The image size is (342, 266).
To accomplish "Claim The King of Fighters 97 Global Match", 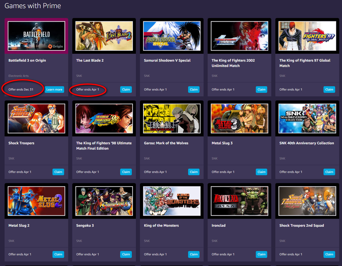I will pyautogui.click(x=329, y=90).
